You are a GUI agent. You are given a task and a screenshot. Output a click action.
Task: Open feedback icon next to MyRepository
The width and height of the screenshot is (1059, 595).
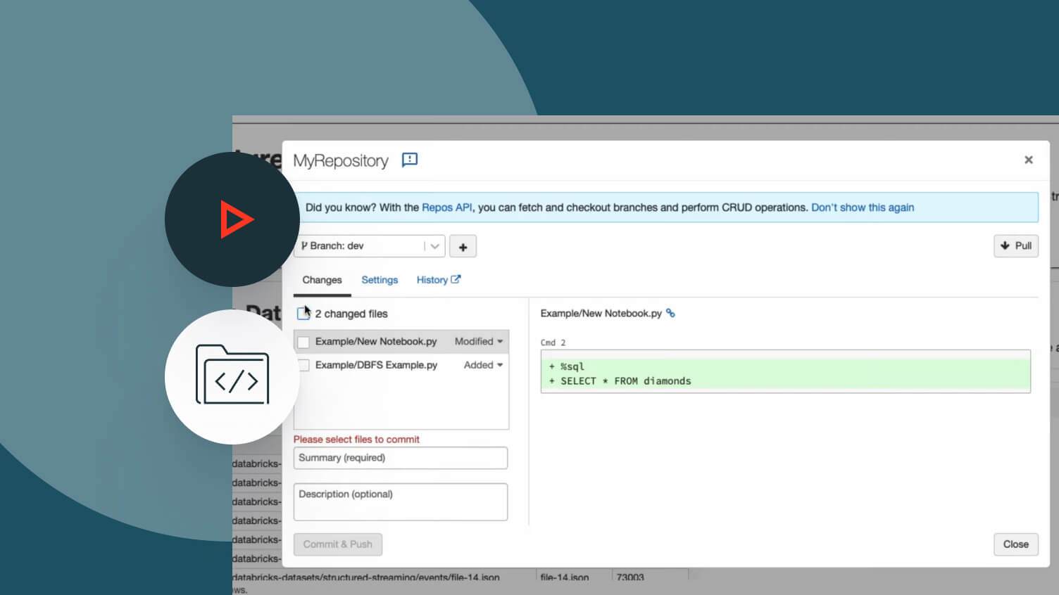point(410,160)
